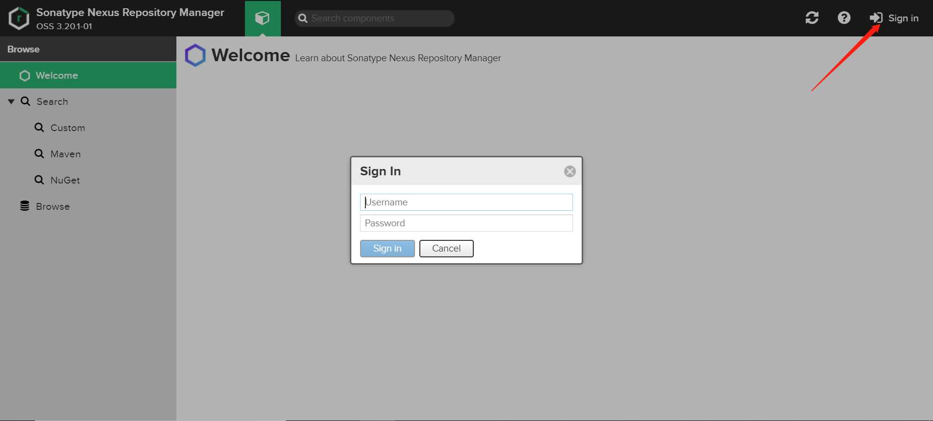Open the Browse cube icon in toolbar
Screen dimensions: 933x421
coord(262,18)
